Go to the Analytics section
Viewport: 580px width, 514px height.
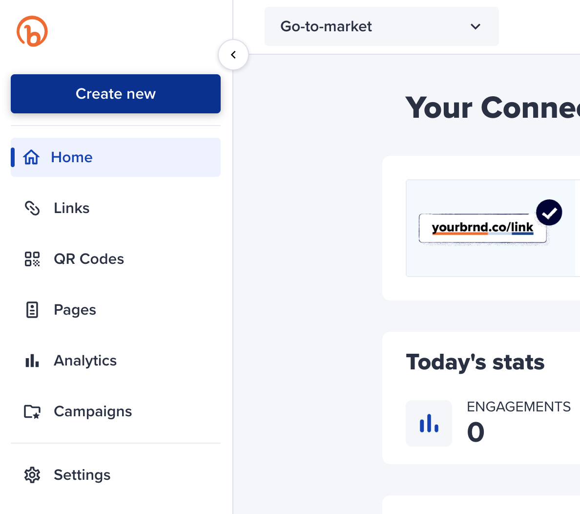tap(115, 360)
